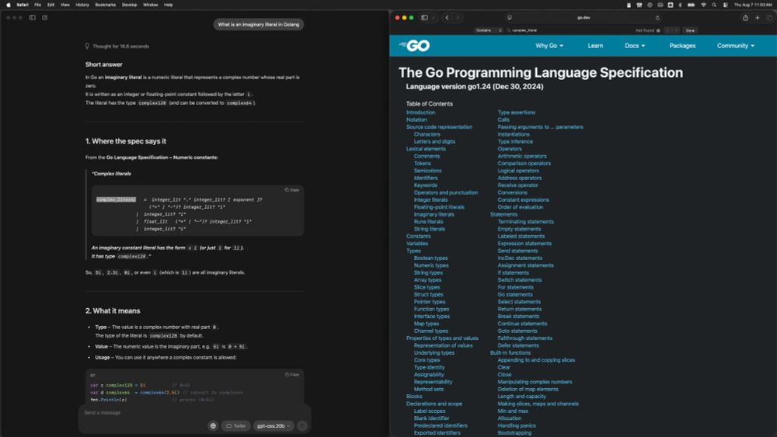Open 'Declarations and scope' contents link
Image resolution: width=777 pixels, height=437 pixels.
434,404
